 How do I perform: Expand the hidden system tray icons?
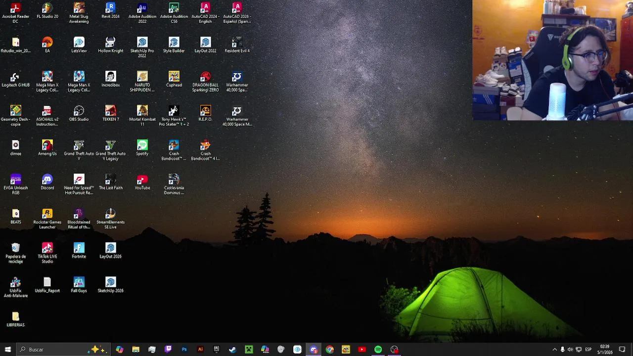tap(554, 350)
